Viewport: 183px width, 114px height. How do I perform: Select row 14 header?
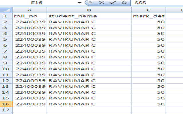click(x=6, y=92)
